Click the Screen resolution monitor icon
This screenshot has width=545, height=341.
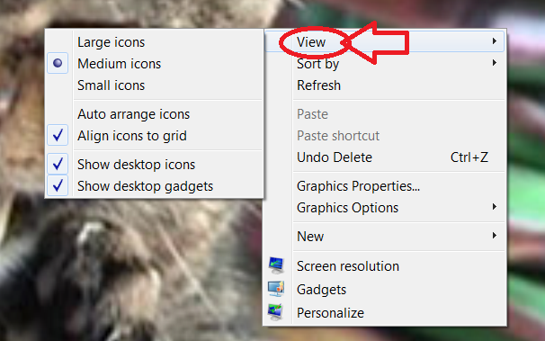tap(276, 265)
